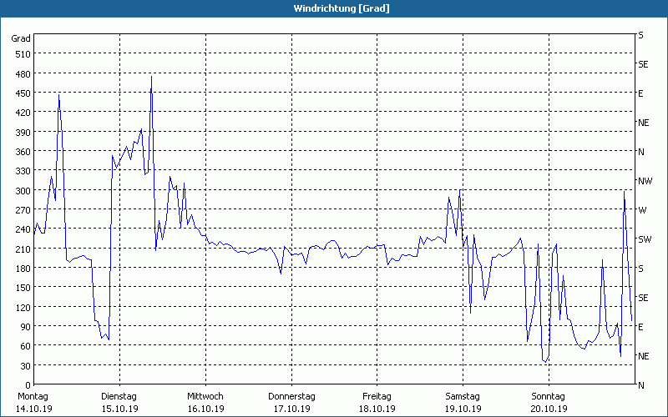Screen dimensions: 668x417
Task: Click the "Samstag" day label
Action: click(x=463, y=397)
